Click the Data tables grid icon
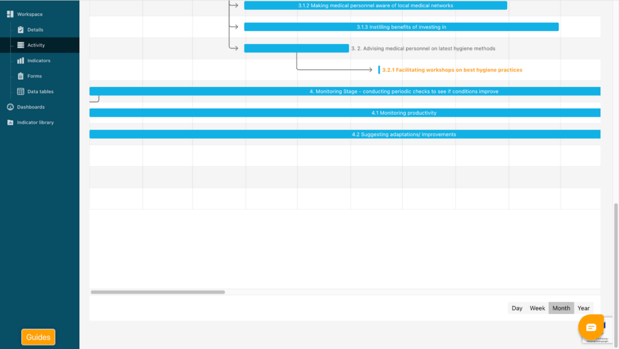Viewport: 619px width, 349px height. (x=21, y=92)
